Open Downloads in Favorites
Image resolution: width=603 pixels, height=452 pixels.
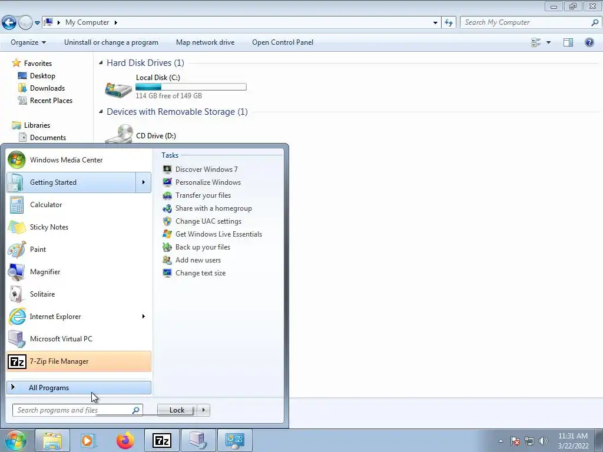pyautogui.click(x=47, y=88)
